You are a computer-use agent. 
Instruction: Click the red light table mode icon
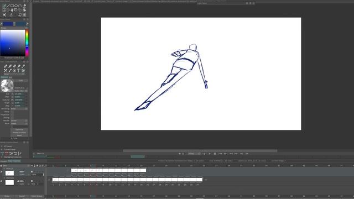click(x=7, y=153)
